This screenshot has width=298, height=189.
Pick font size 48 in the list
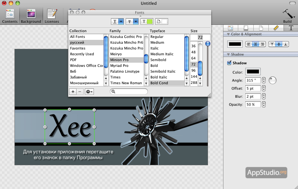pos(194,52)
